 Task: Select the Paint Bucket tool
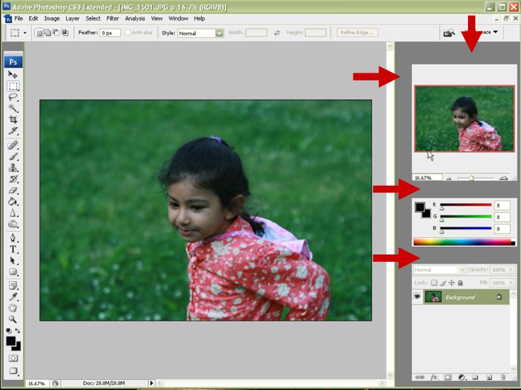(x=13, y=202)
